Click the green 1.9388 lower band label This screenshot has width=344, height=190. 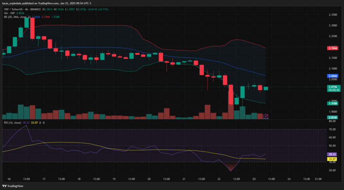pos(333,103)
